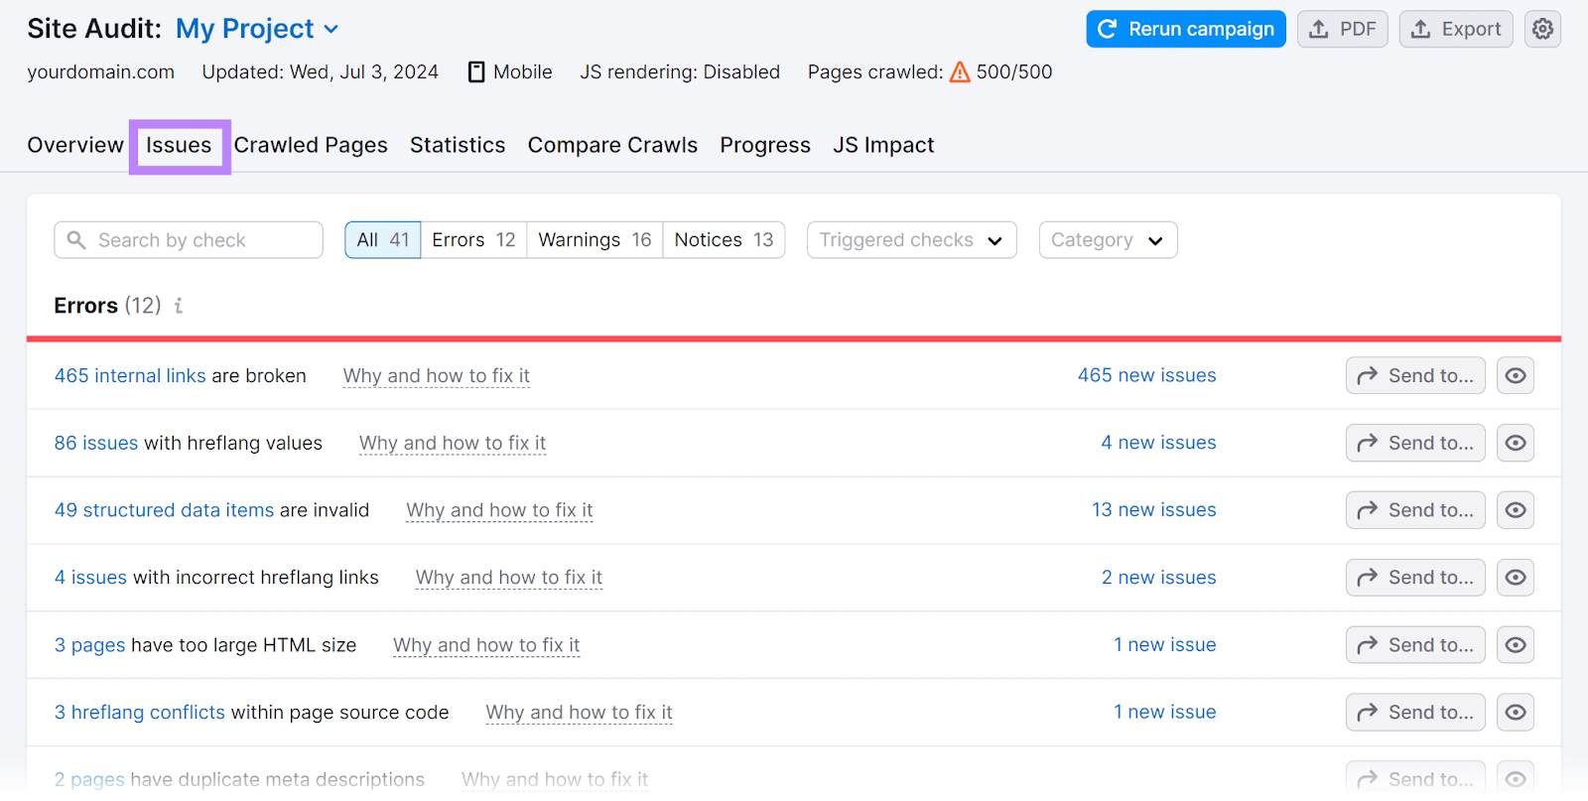Click the pages crawled warning triangle
Viewport: 1588px width, 801px height.
click(x=959, y=72)
